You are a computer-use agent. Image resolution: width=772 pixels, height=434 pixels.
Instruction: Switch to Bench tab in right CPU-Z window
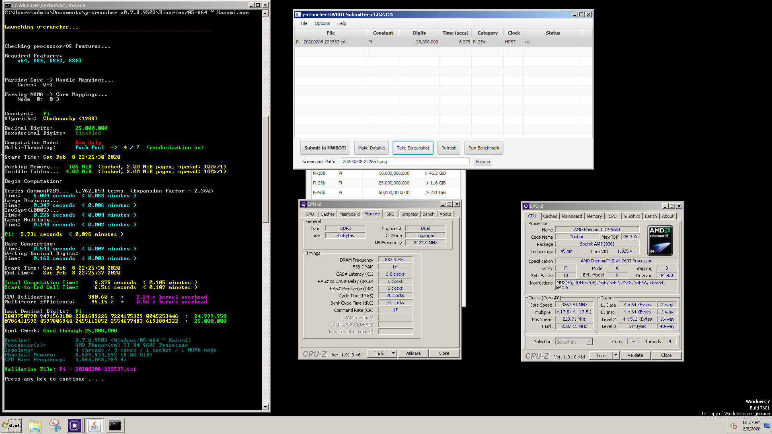coord(651,216)
